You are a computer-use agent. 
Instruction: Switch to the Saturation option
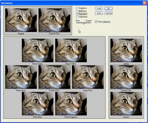77,17
